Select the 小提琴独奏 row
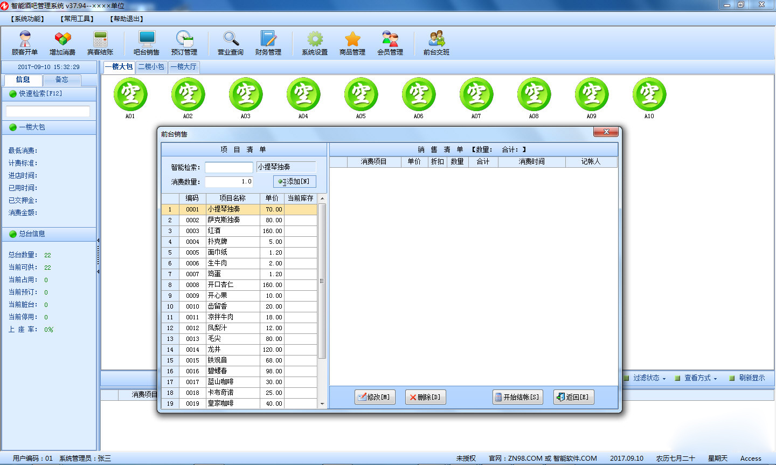The height and width of the screenshot is (465, 776). 239,209
